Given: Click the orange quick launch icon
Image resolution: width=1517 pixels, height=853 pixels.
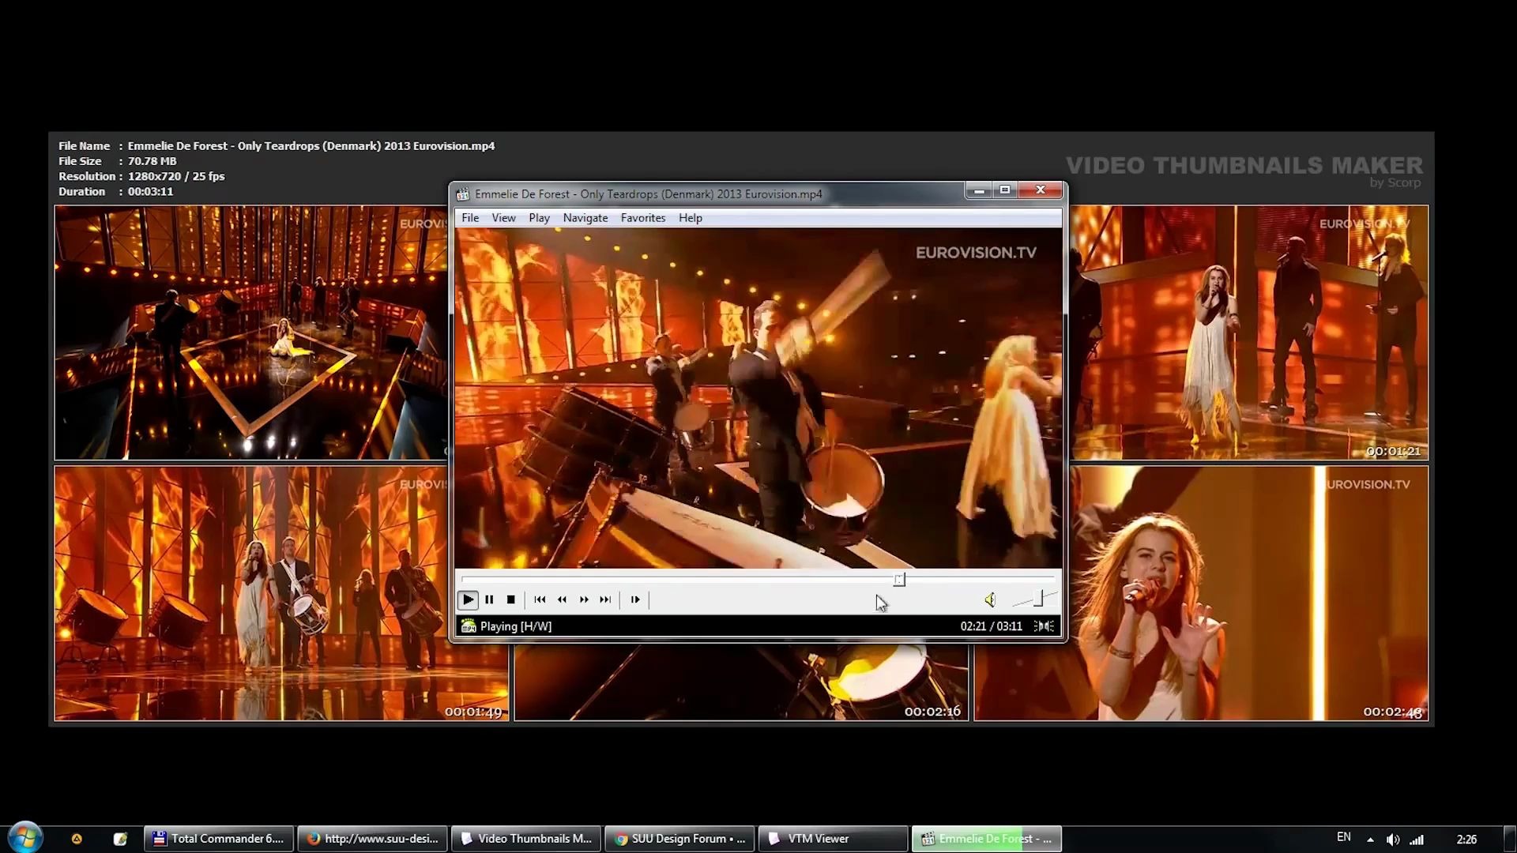Looking at the screenshot, I should click(x=77, y=839).
